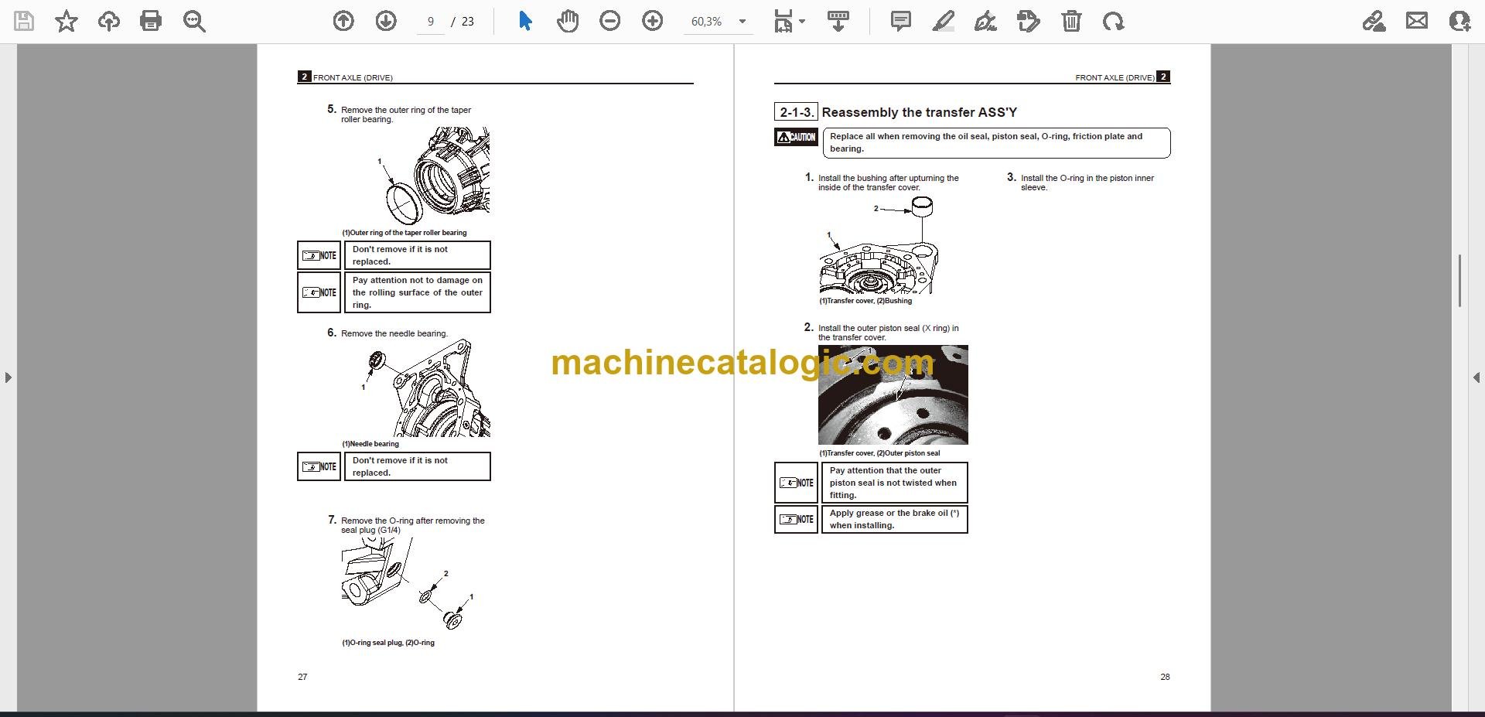The image size is (1485, 717).
Task: Upload file to cloud icon
Action: (x=109, y=22)
